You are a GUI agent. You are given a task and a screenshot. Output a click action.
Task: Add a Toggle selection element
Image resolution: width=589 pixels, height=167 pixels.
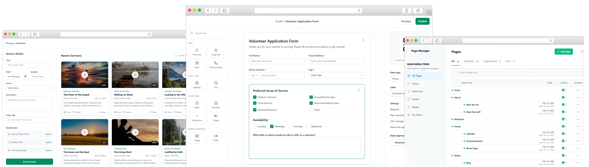(x=216, y=118)
